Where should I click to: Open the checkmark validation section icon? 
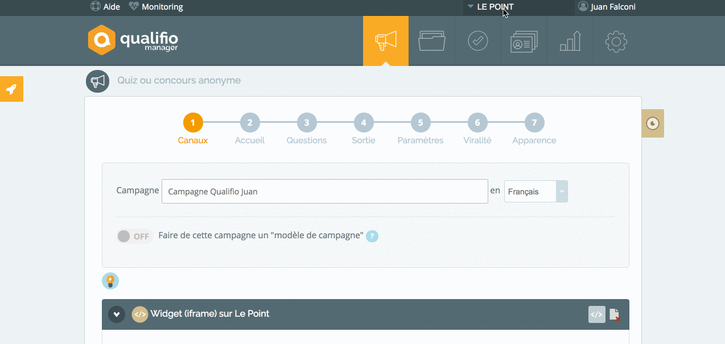[x=478, y=41]
